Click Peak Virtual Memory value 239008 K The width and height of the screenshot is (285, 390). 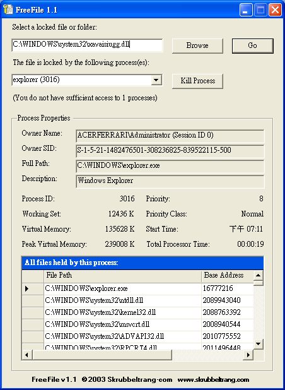120,244
